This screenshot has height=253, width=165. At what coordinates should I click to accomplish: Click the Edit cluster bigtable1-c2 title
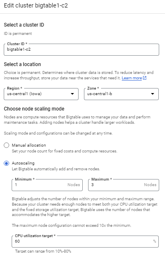[36, 5]
